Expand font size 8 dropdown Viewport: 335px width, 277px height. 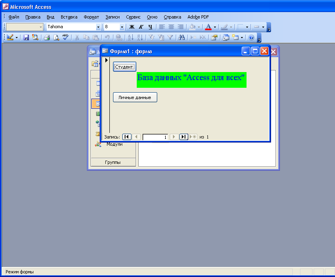tap(122, 27)
